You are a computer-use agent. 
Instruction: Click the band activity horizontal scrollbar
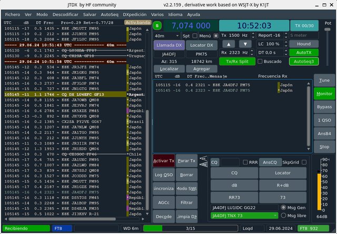pos(62,219)
